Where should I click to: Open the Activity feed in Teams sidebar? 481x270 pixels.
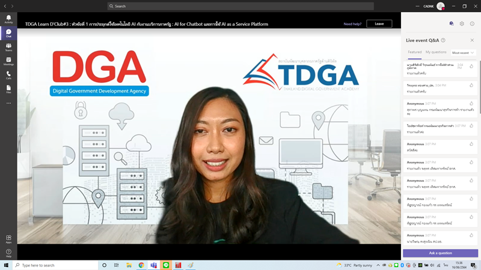click(8, 19)
